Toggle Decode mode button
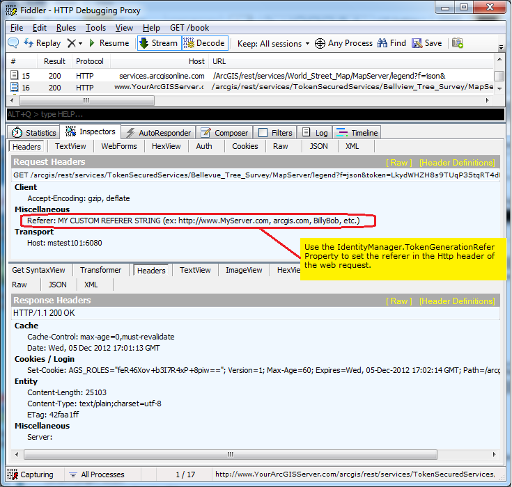 point(205,43)
